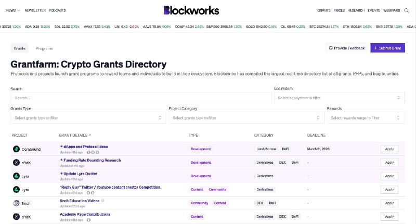Click the Provide Feedback button

346,48
